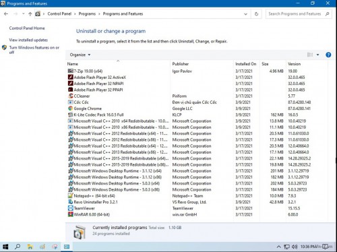
Task: Select the 162 MB size cell
Action: coord(277,115)
